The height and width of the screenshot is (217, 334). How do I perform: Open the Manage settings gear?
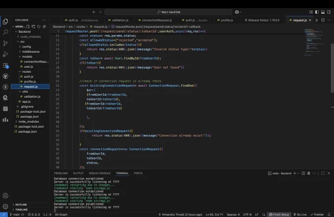tap(5, 206)
